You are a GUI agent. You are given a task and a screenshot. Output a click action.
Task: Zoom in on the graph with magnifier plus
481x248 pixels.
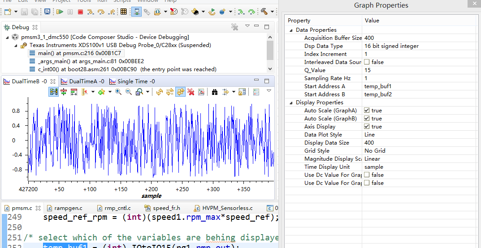tap(118, 92)
